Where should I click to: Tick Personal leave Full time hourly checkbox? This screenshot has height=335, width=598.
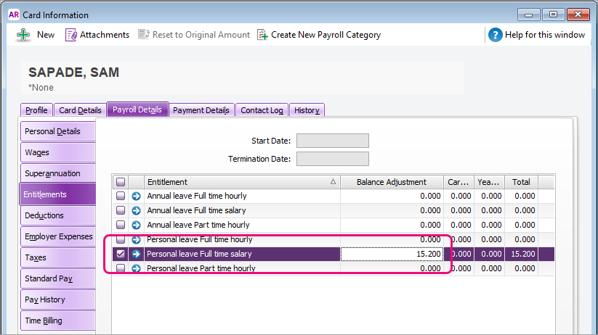(x=121, y=239)
